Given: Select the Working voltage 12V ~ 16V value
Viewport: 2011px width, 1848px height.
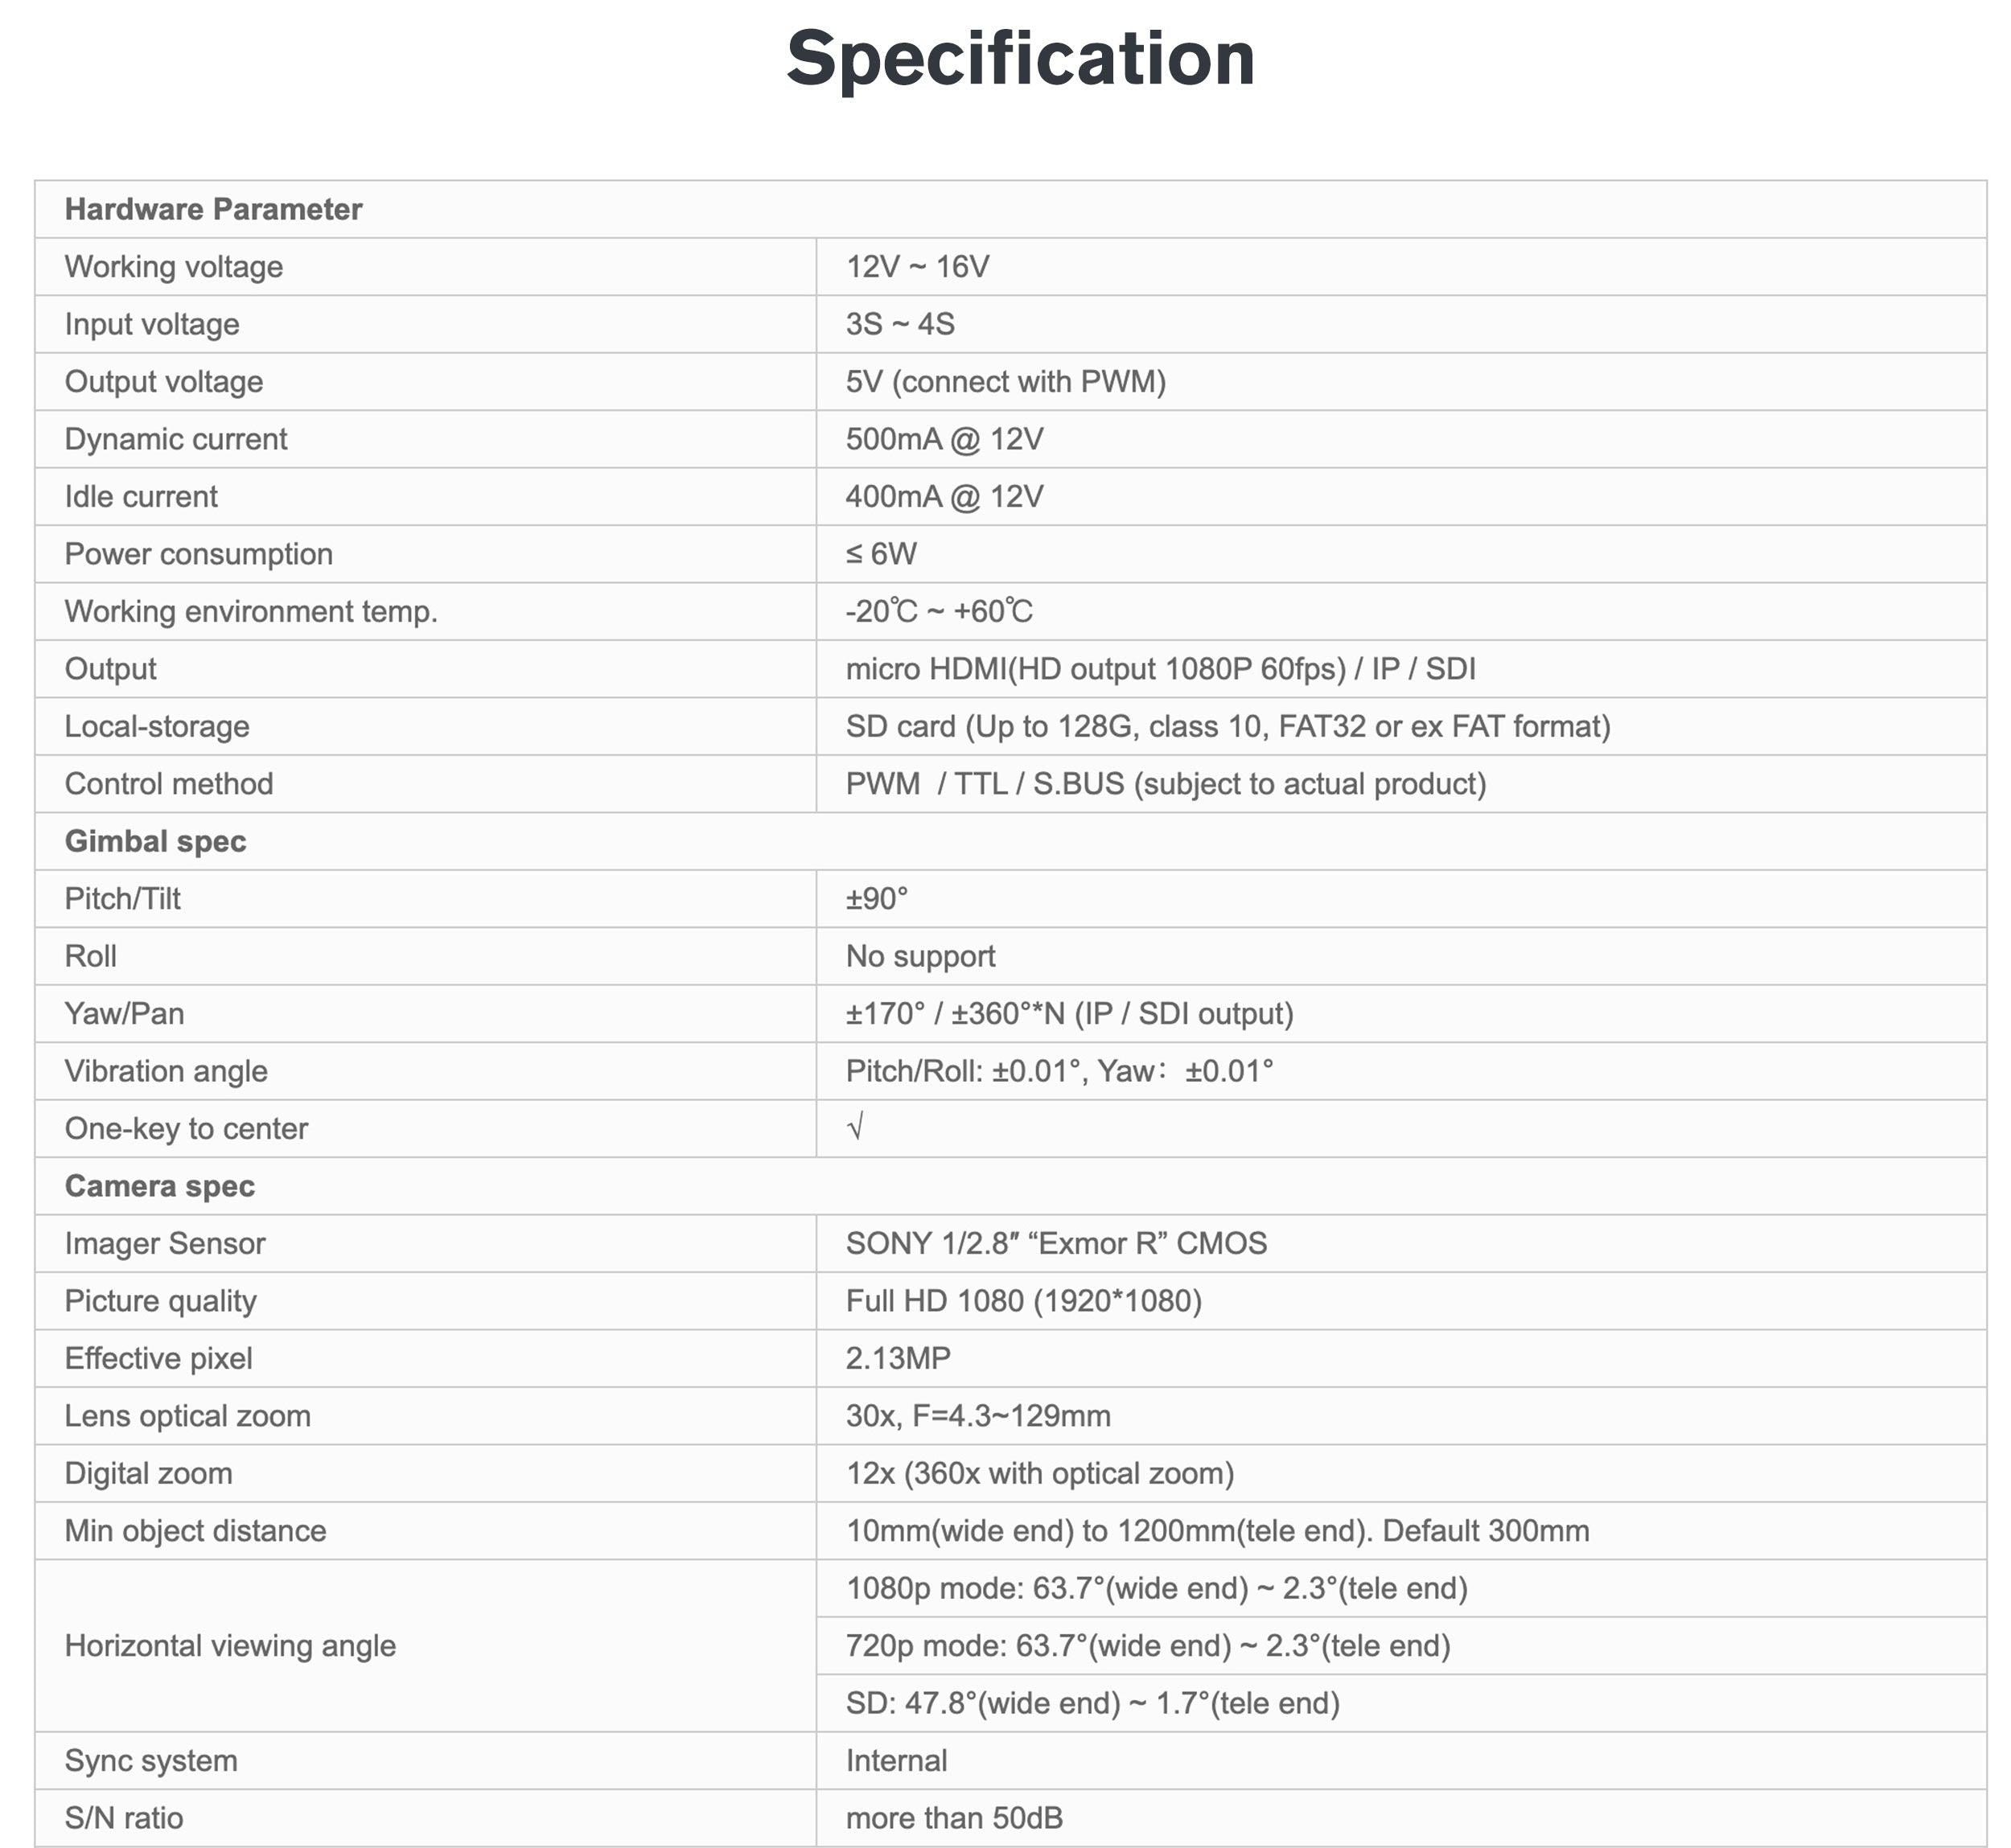Looking at the screenshot, I should pyautogui.click(x=918, y=267).
